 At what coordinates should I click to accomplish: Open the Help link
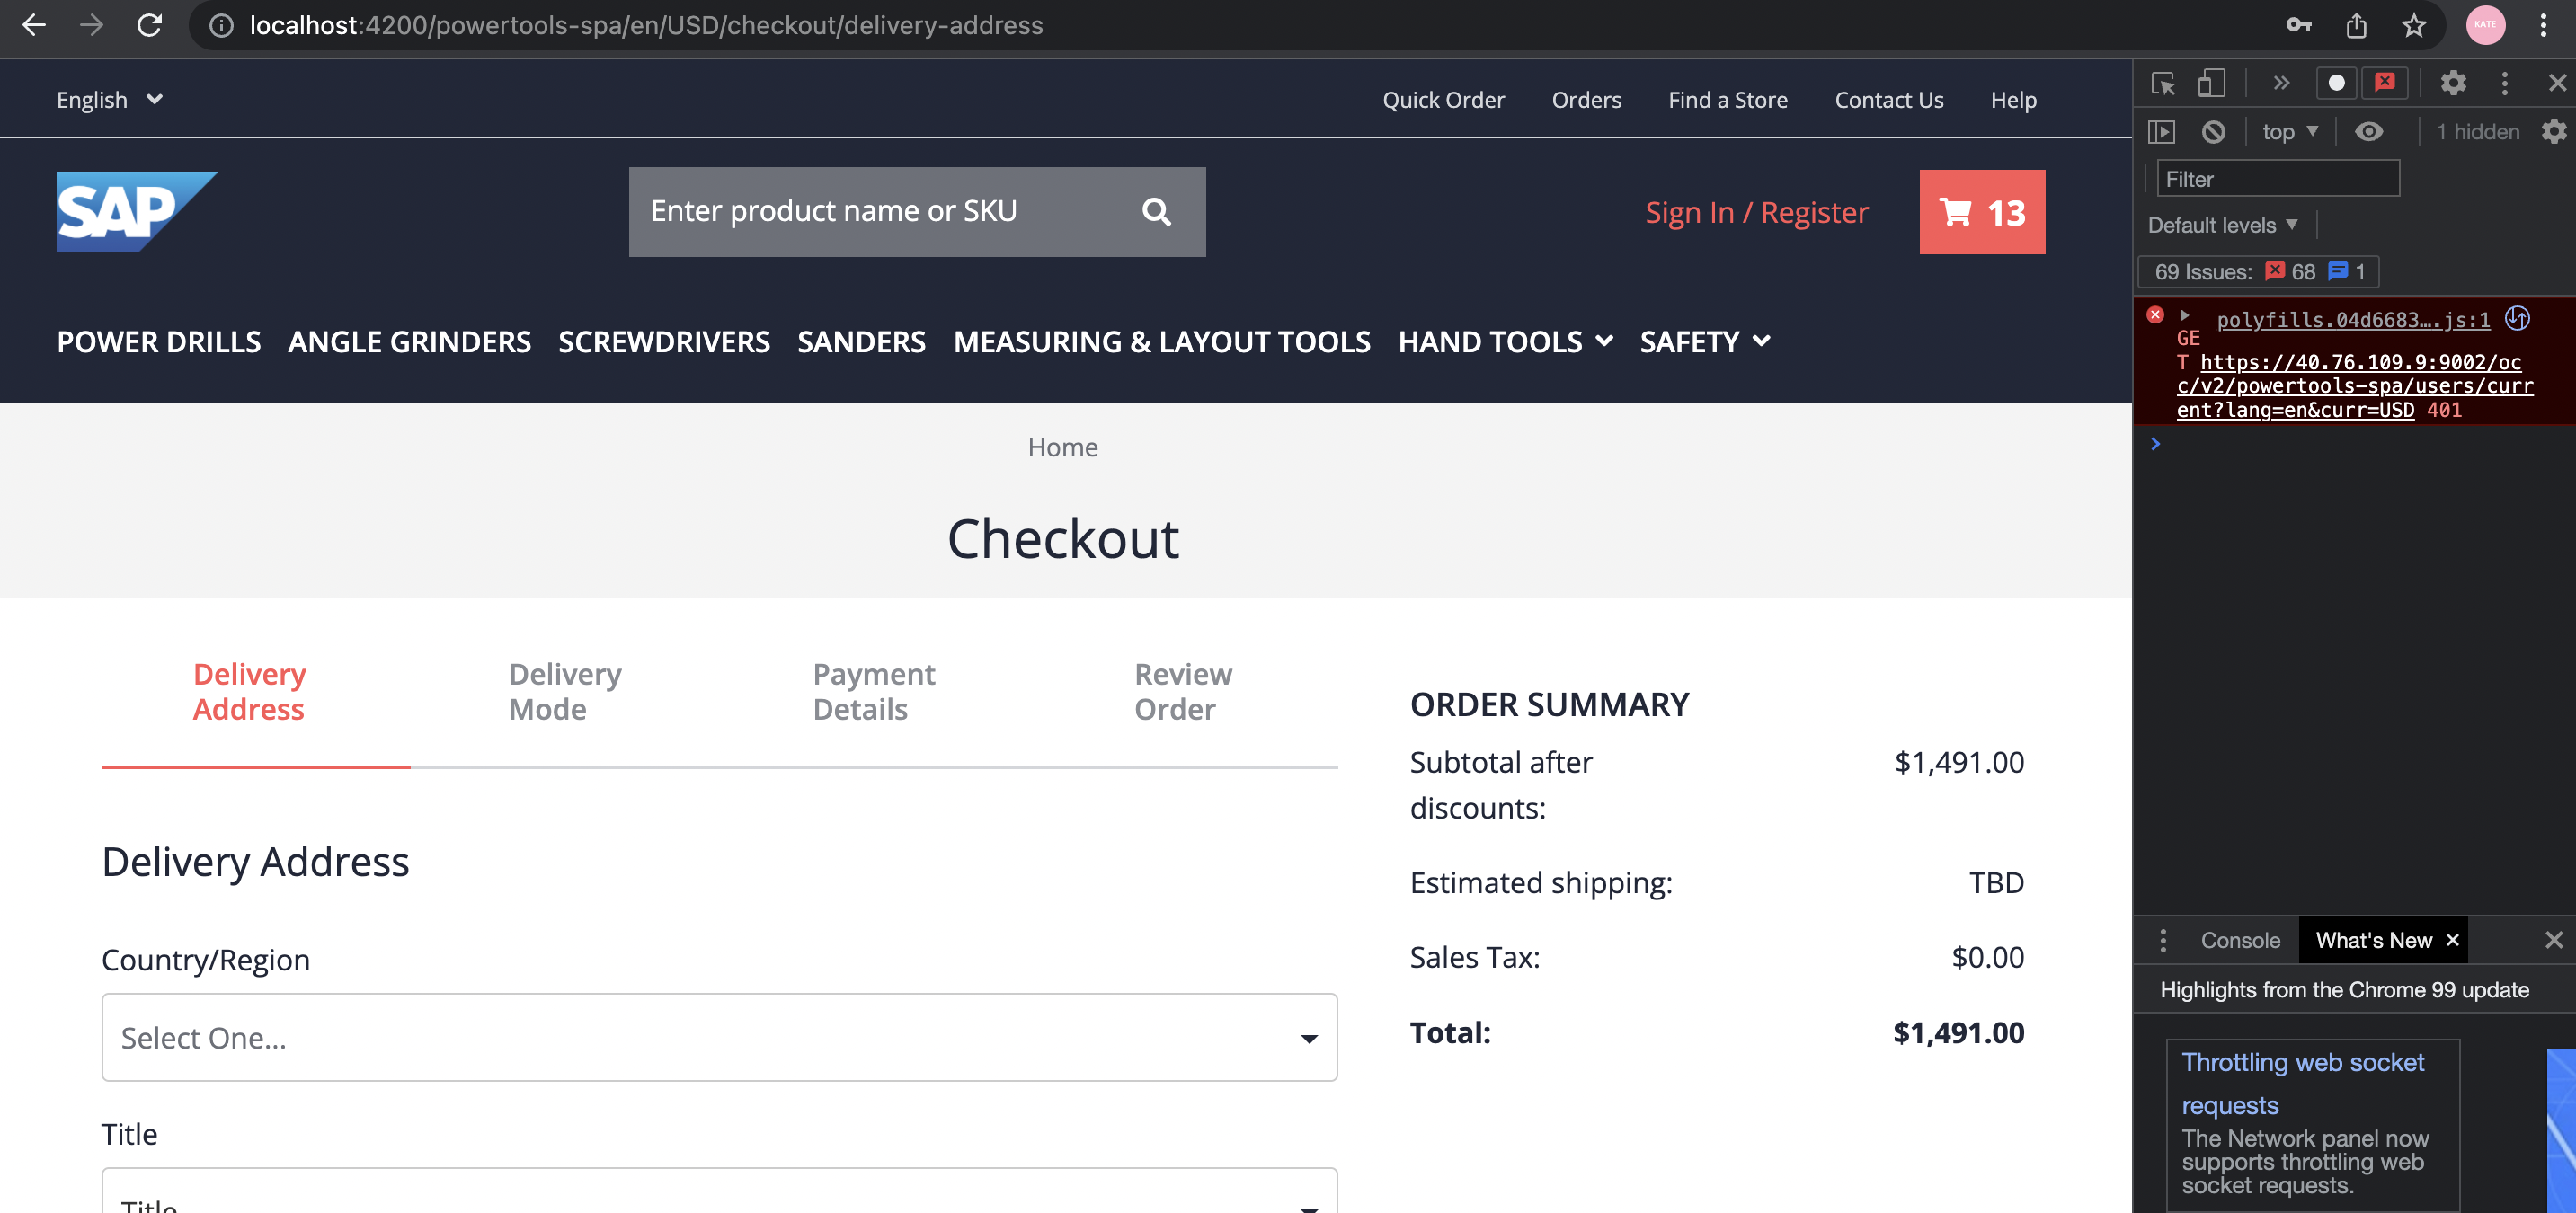coord(2013,100)
